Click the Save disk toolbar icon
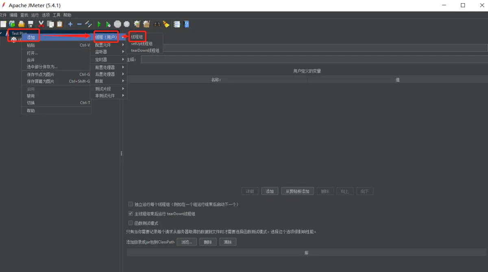The width and height of the screenshot is (488, 272). 30,24
